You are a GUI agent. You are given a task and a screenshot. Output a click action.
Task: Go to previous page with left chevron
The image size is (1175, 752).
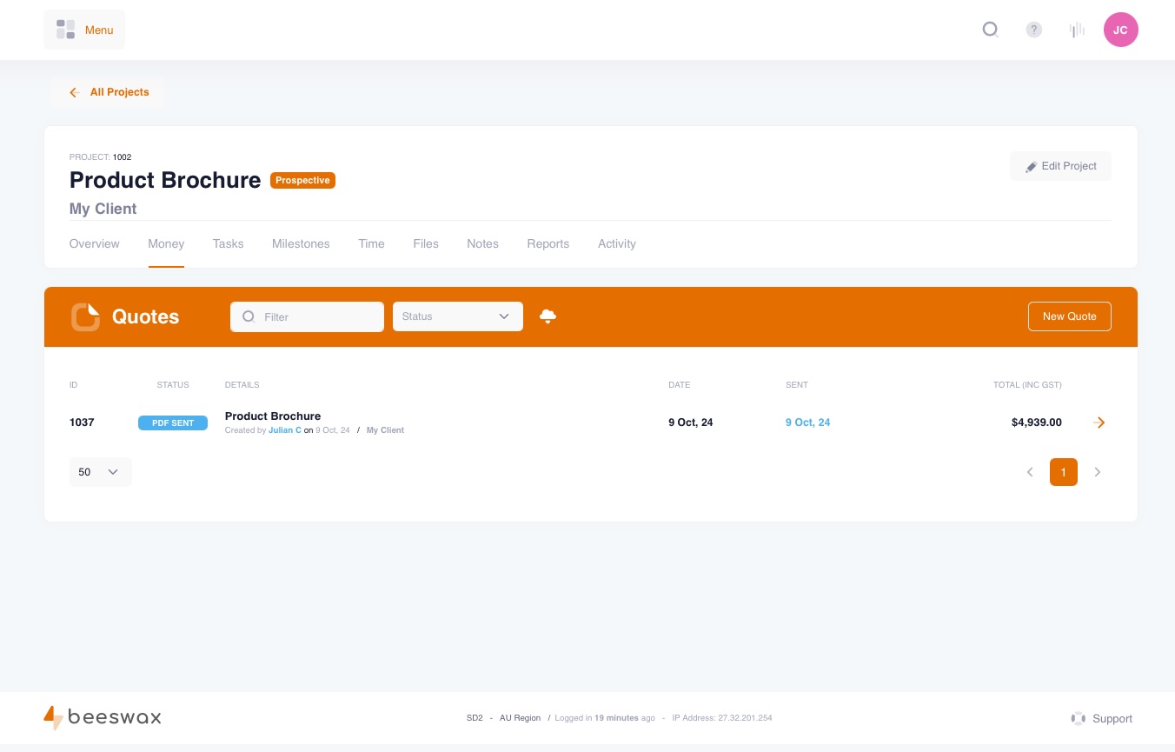1030,472
